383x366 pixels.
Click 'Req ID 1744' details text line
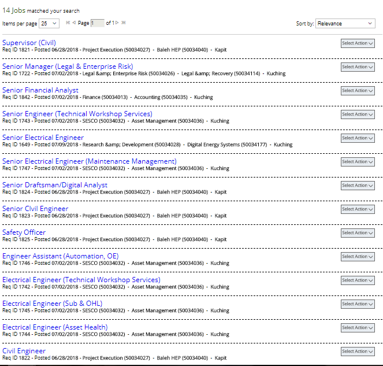pos(116,334)
